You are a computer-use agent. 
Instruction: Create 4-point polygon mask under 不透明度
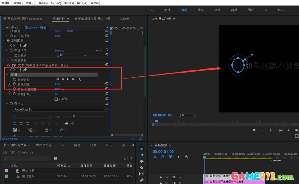pos(19,45)
